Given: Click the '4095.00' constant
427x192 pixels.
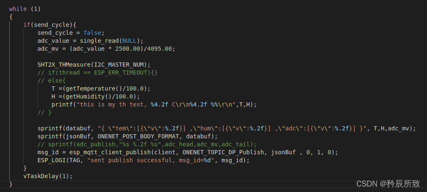Looking at the screenshot, I should [159, 49].
